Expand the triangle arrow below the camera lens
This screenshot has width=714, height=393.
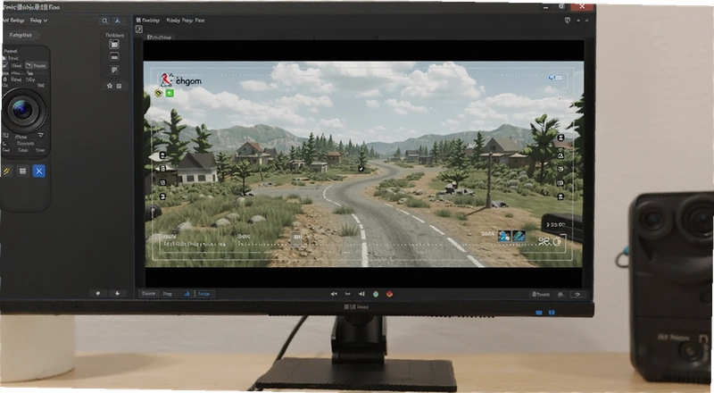pos(40,136)
